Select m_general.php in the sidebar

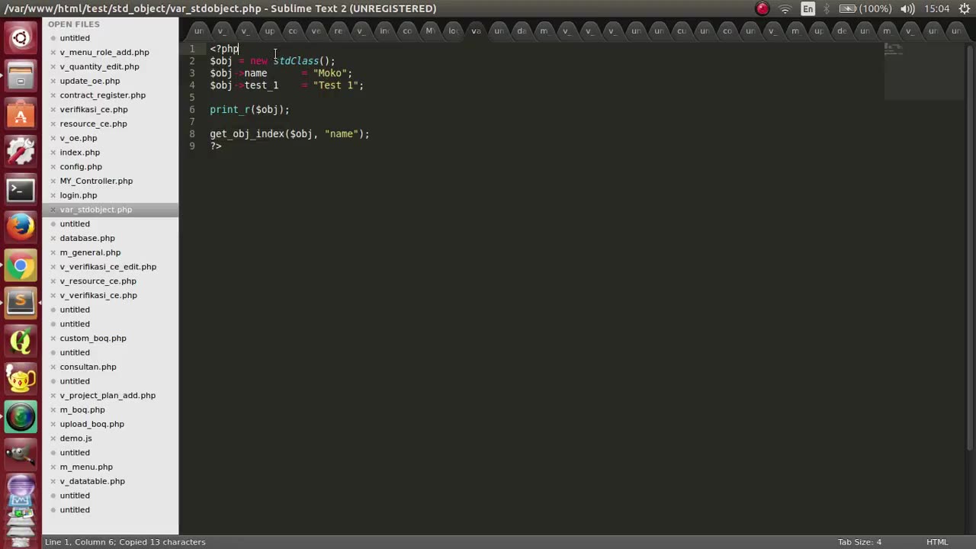[90, 252]
